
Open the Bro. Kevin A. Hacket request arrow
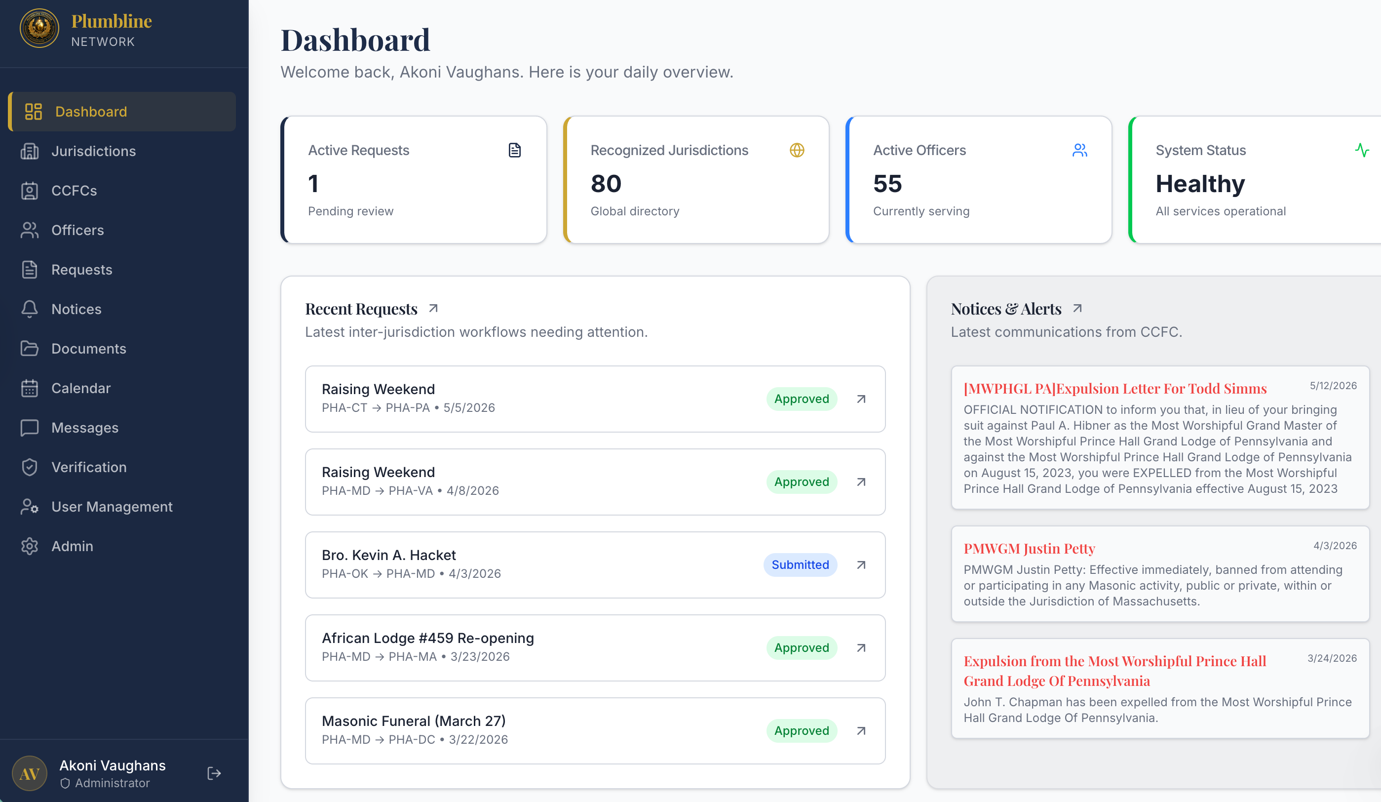[x=861, y=564]
